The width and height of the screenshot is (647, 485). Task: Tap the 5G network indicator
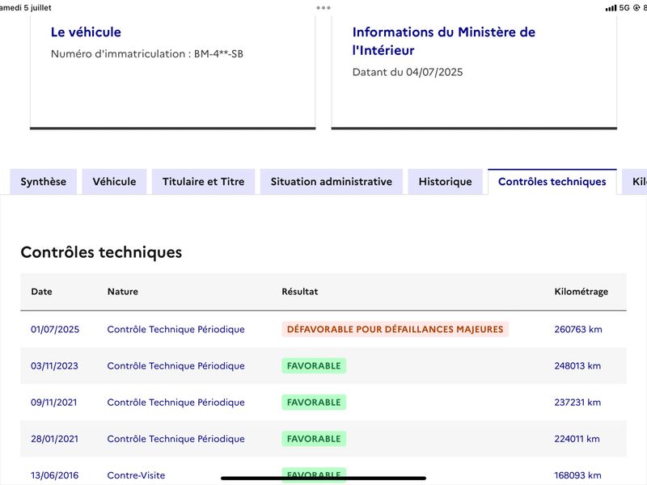click(x=624, y=8)
